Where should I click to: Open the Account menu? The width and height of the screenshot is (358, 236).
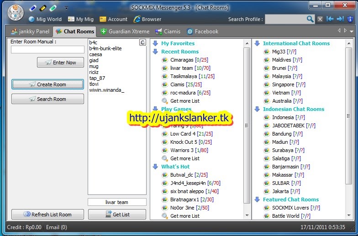[113, 19]
